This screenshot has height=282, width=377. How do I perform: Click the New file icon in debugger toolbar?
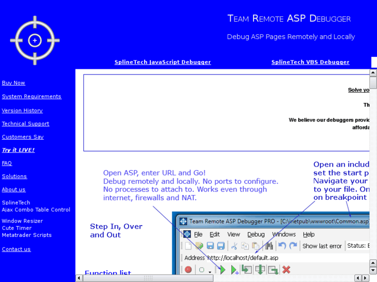188,246
